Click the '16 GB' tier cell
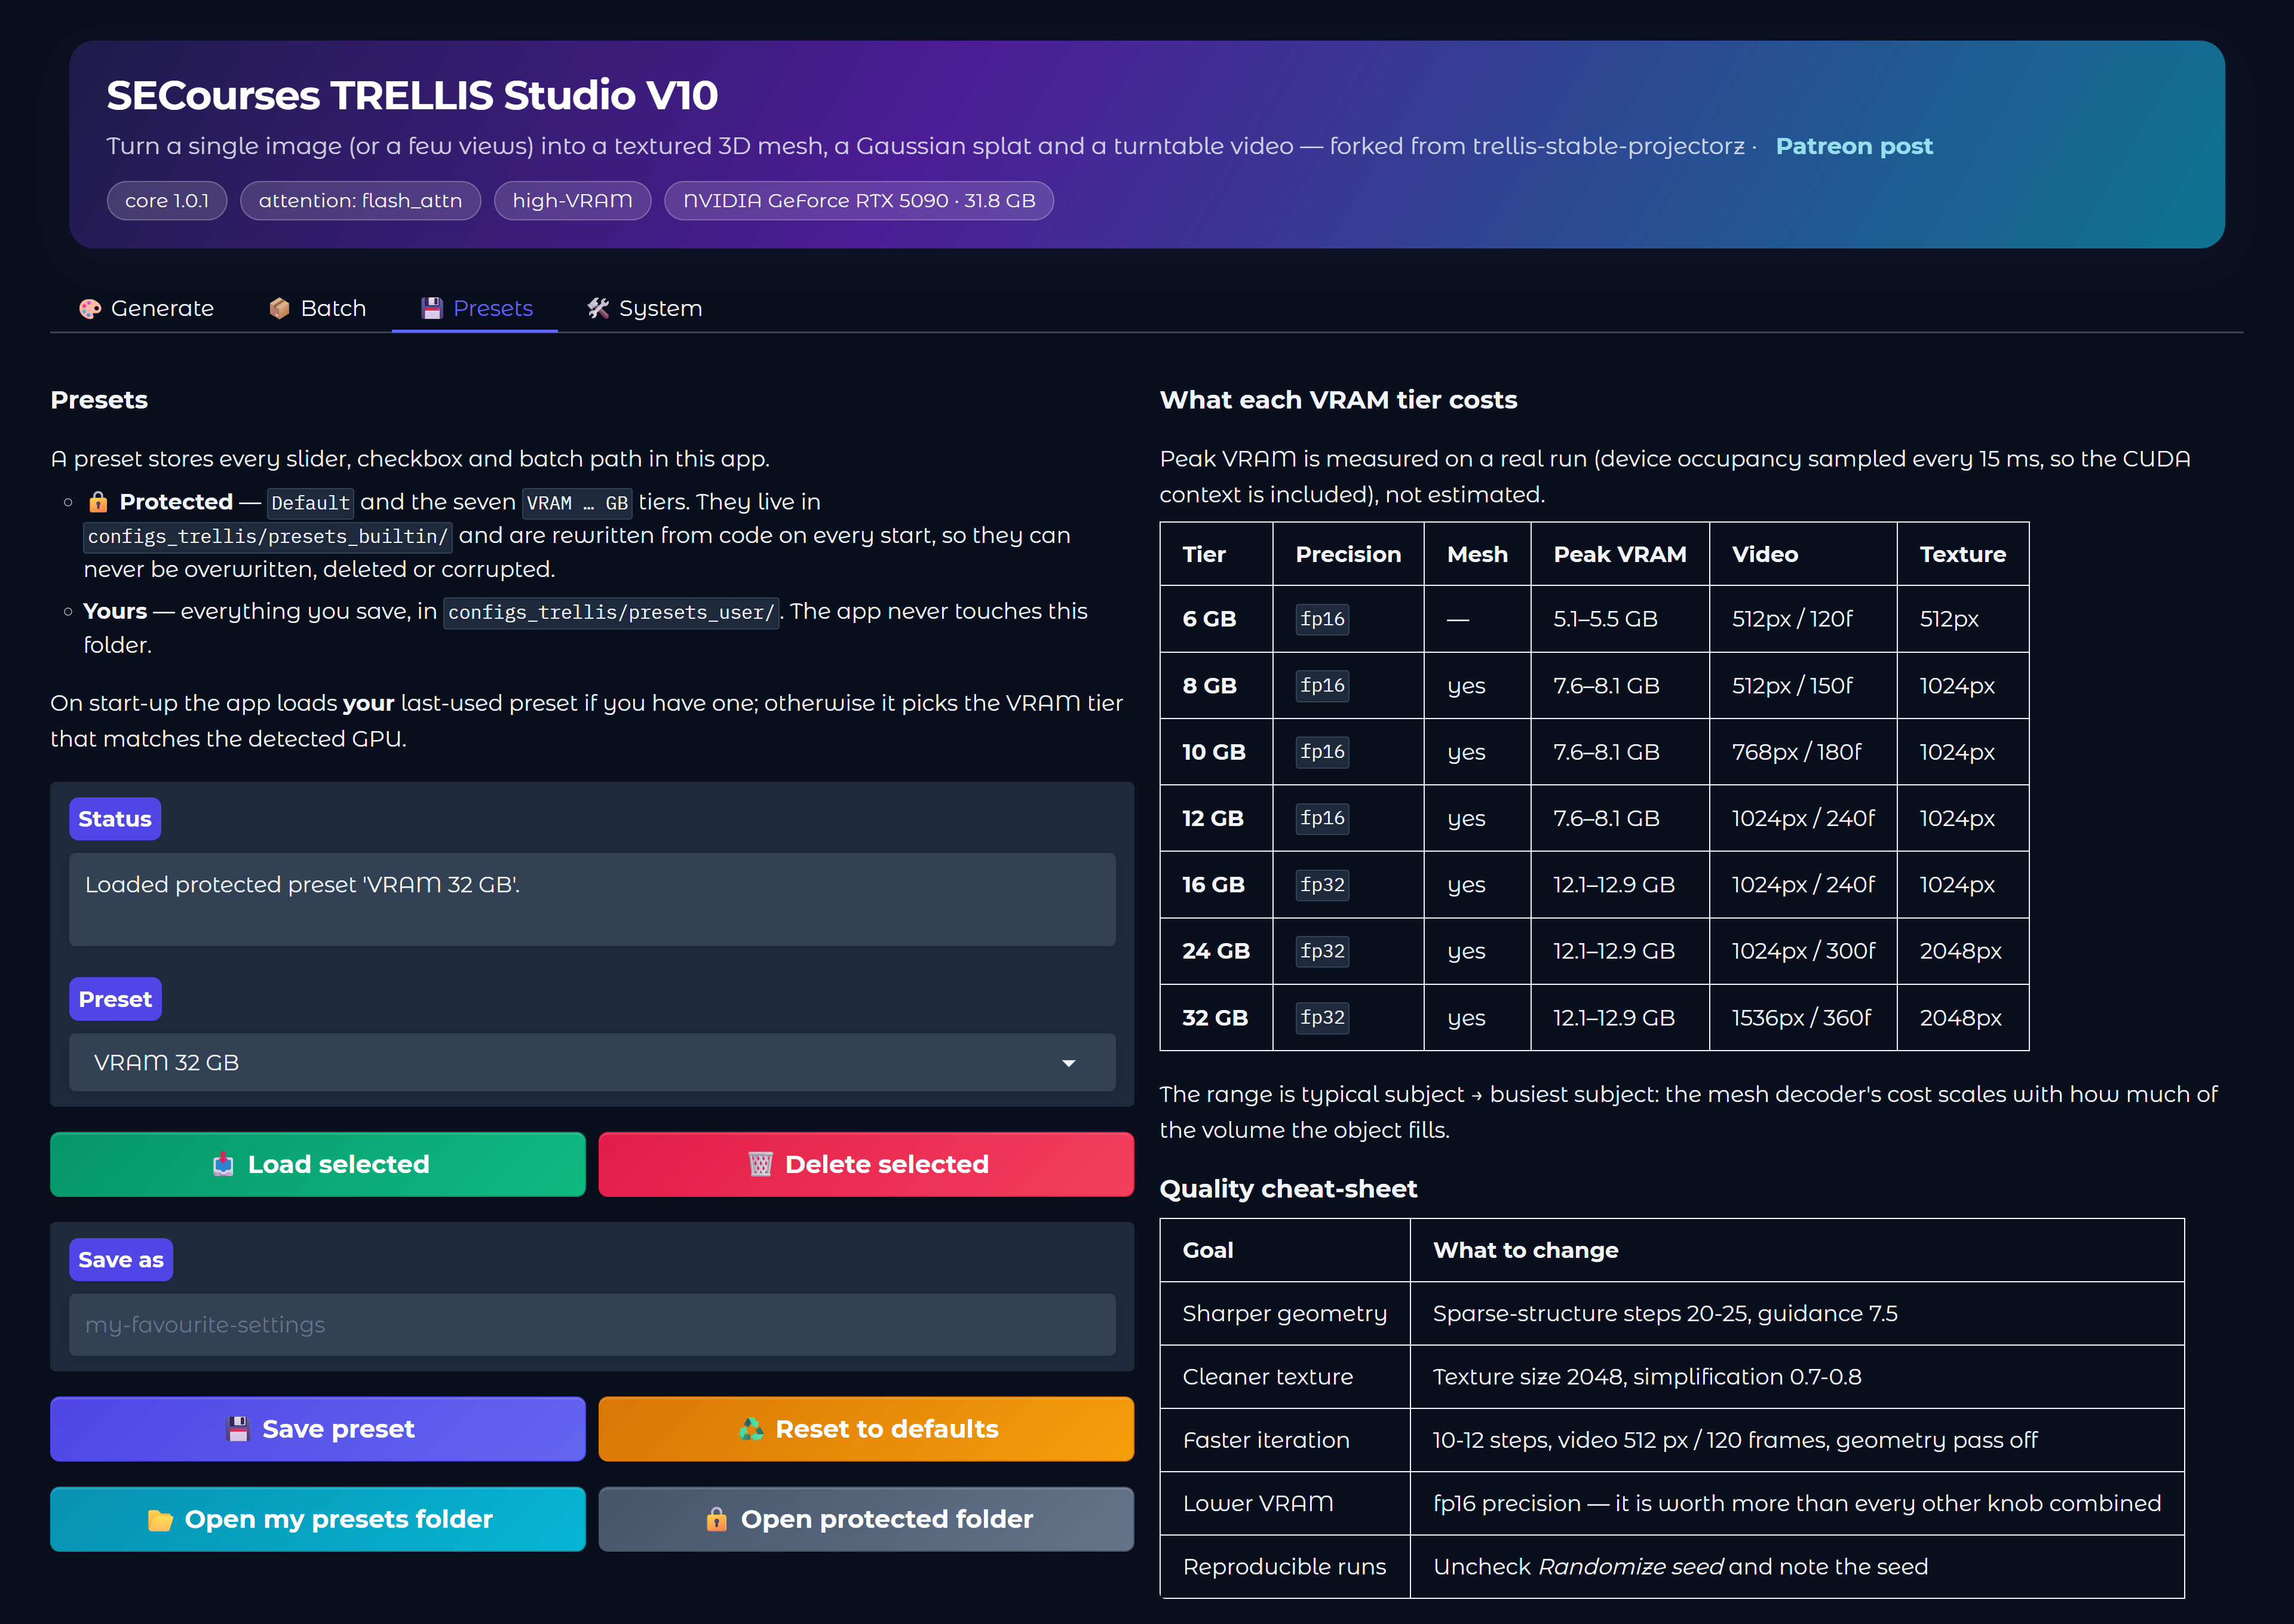The image size is (2294, 1624). [1216, 885]
